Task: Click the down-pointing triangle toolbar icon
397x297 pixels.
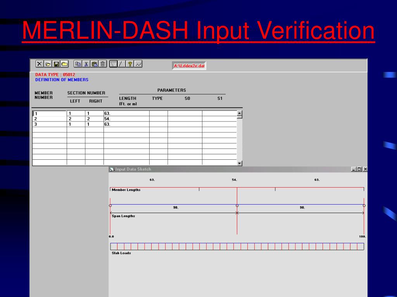Action: tap(114, 64)
